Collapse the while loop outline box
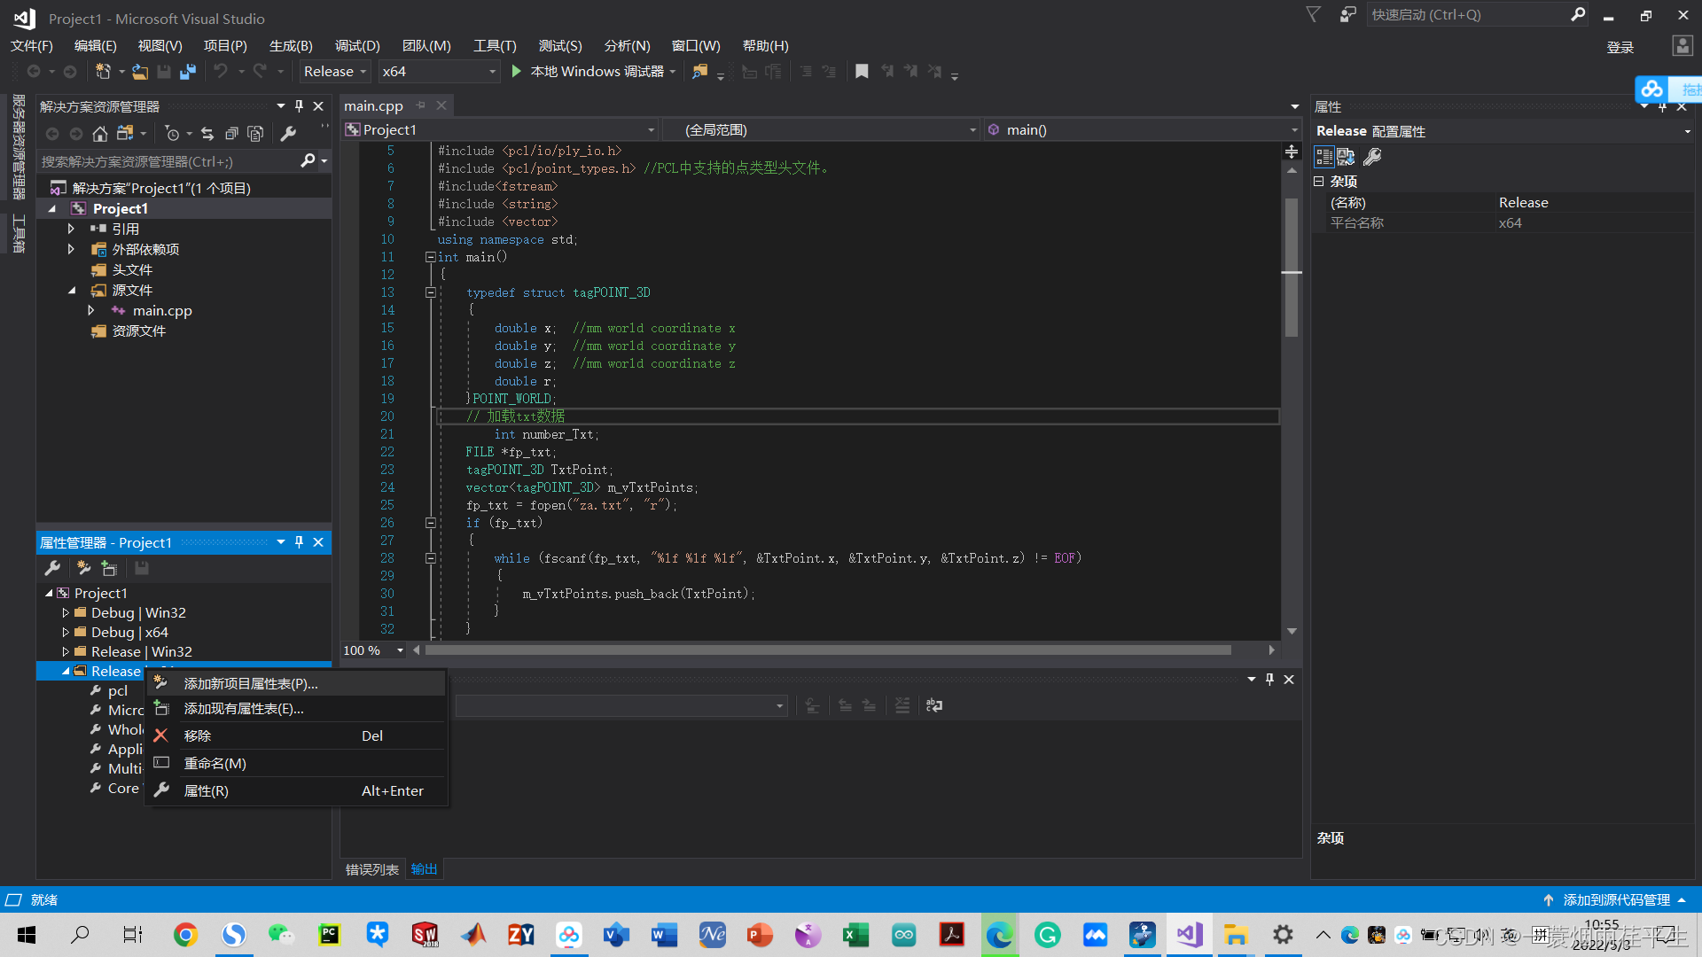This screenshot has height=957, width=1702. 430,558
